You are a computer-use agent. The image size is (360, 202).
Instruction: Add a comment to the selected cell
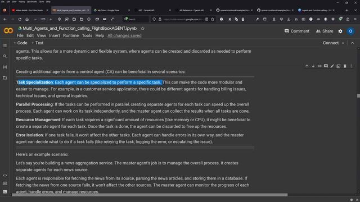pos(326,66)
